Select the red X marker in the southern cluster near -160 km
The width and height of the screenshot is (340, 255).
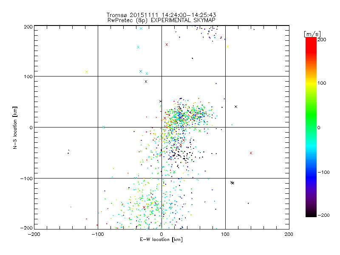(144, 207)
